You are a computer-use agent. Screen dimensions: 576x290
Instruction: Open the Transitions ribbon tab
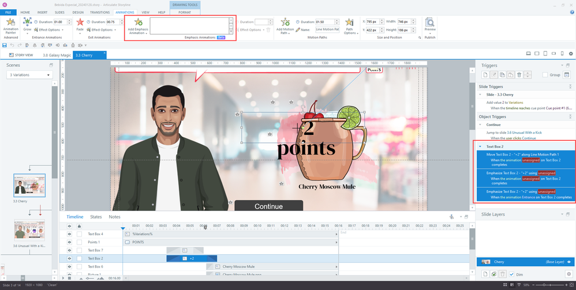pyautogui.click(x=100, y=12)
